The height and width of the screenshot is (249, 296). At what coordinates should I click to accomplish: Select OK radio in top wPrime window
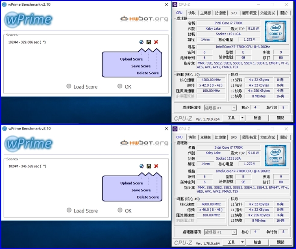pyautogui.click(x=120, y=86)
